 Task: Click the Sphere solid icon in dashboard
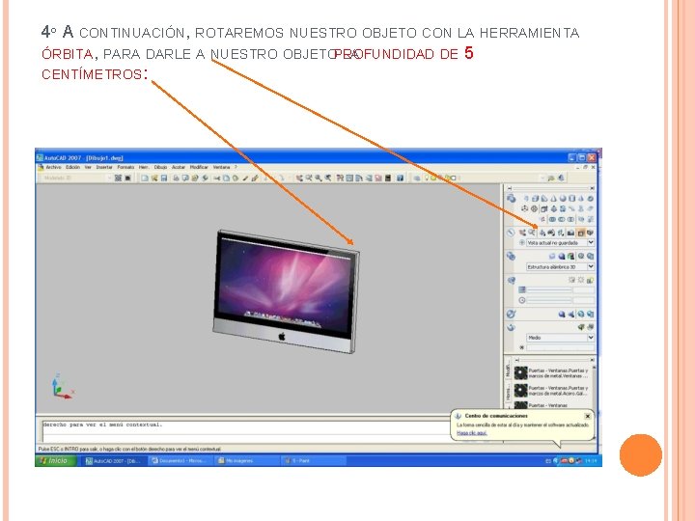click(x=563, y=198)
